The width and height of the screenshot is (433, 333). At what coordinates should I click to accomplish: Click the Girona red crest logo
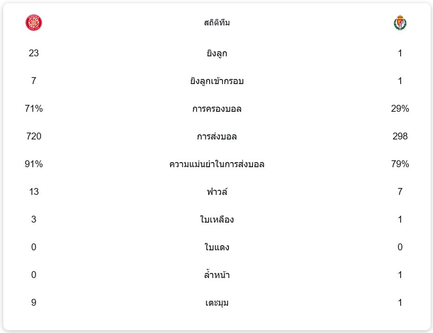point(34,23)
